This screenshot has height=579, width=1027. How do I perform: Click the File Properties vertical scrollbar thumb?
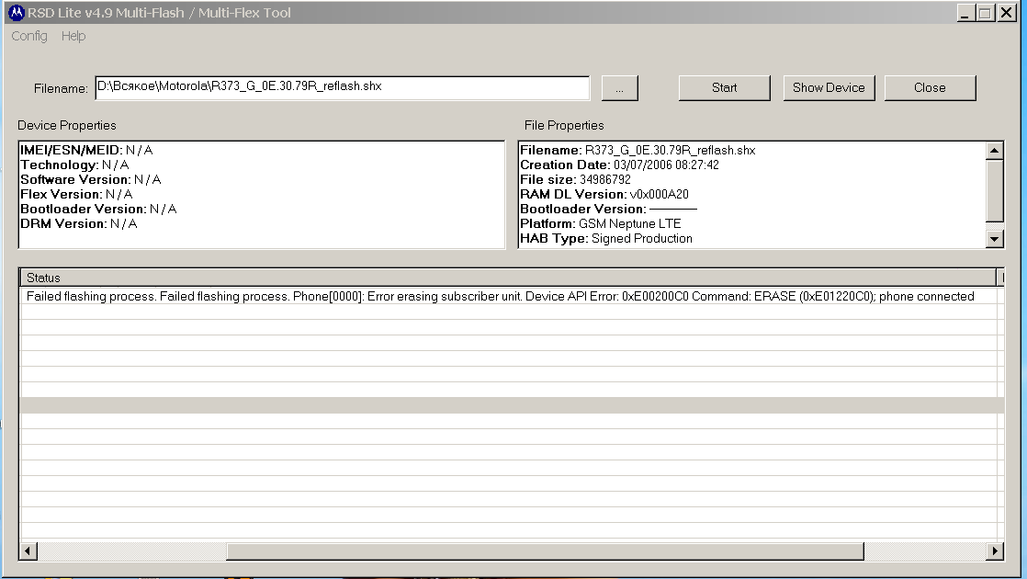click(994, 190)
